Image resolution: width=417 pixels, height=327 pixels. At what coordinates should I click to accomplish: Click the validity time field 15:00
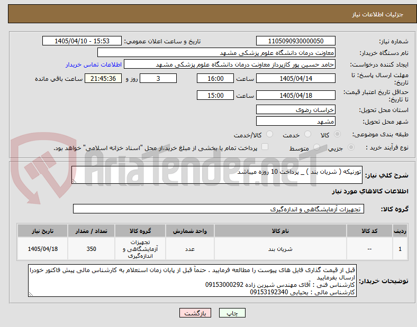[x=215, y=95]
